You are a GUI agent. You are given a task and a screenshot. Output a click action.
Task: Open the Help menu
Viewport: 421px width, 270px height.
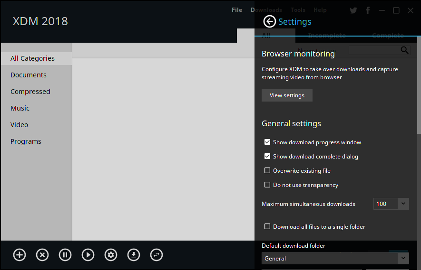click(320, 10)
